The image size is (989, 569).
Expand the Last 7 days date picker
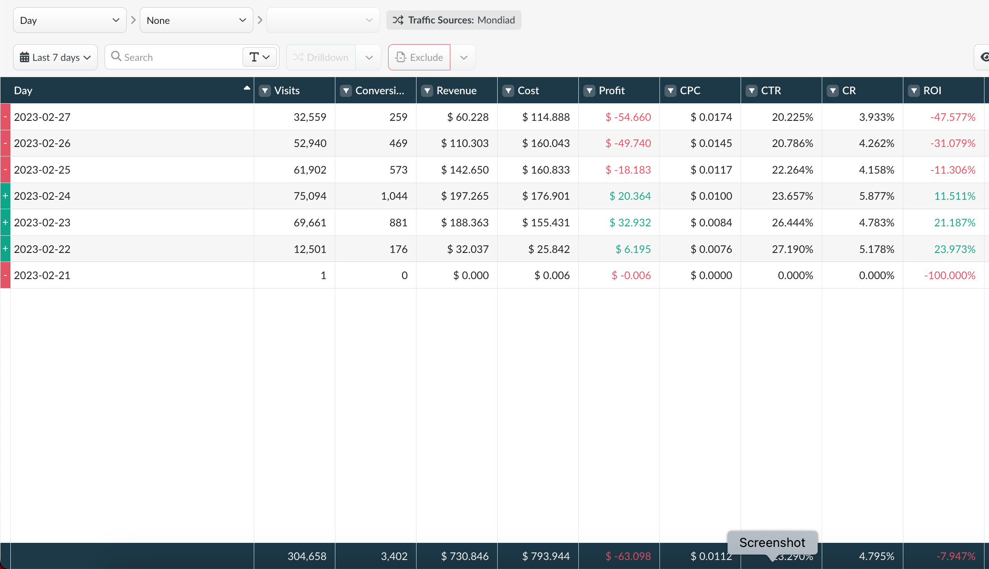tap(55, 57)
